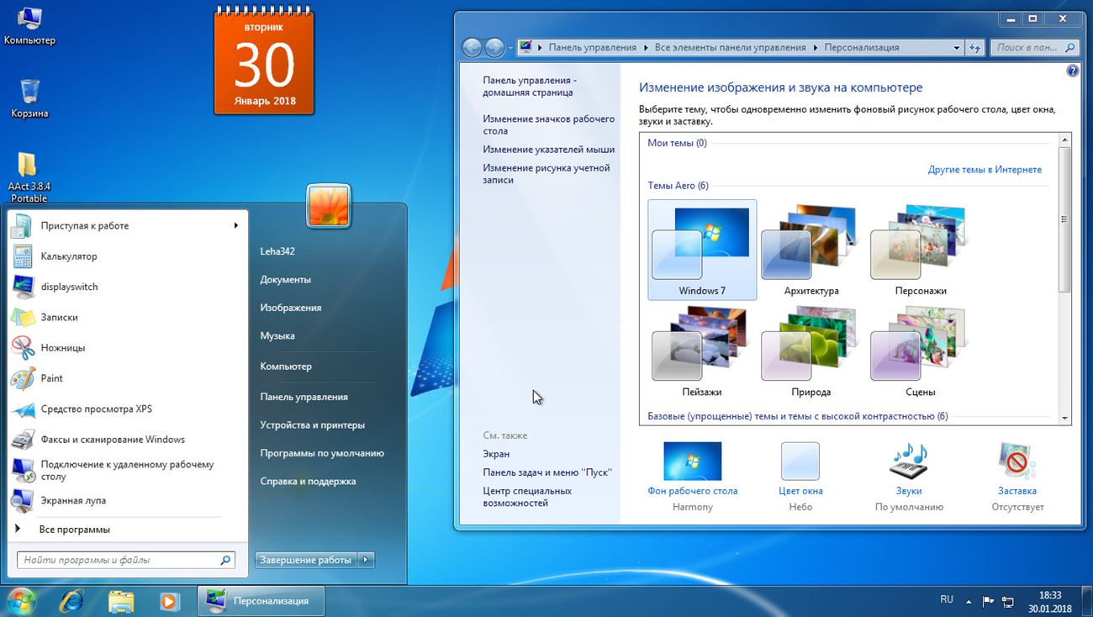1093x617 pixels.
Task: Go back in the Control Panel window
Action: 473,48
